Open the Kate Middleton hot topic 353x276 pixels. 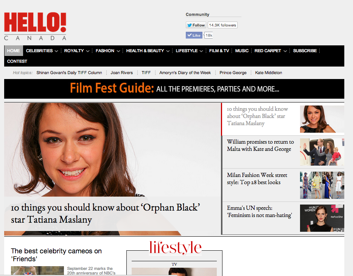(269, 73)
